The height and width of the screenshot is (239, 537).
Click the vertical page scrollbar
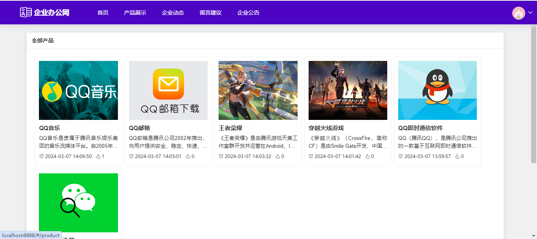(533, 94)
